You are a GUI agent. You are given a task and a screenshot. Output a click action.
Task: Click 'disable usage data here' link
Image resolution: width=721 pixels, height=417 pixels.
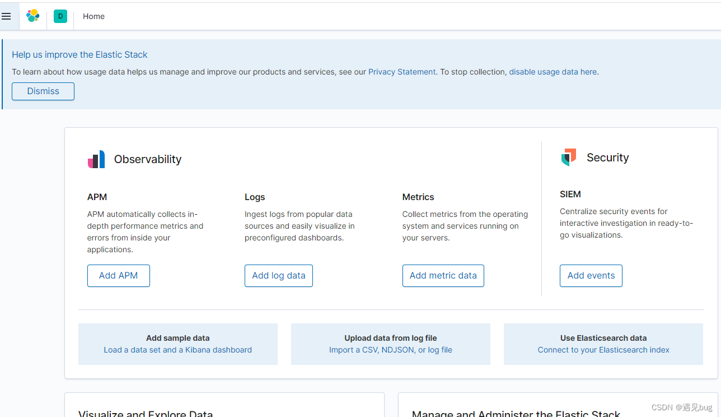coord(552,72)
